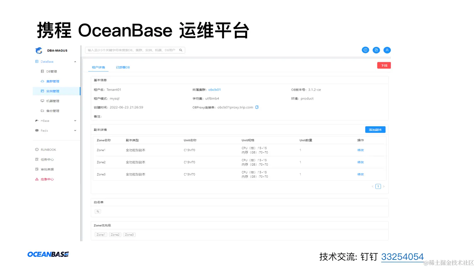This screenshot has height=268, width=476.
Task: Open 应急中心 via its red warning icon
Action: 37,179
